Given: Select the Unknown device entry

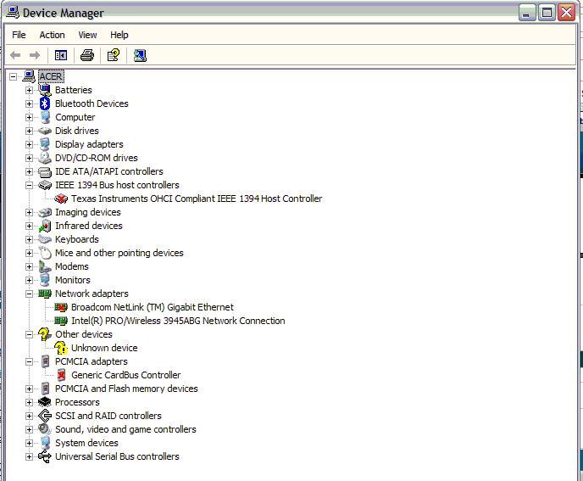Looking at the screenshot, I should coord(104,348).
